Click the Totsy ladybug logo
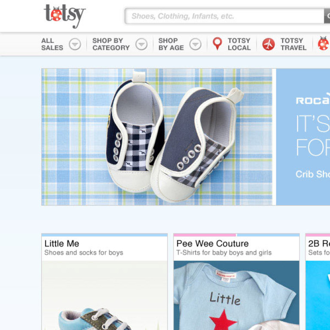Viewport: 330px width, 330px height. pyautogui.click(x=64, y=16)
